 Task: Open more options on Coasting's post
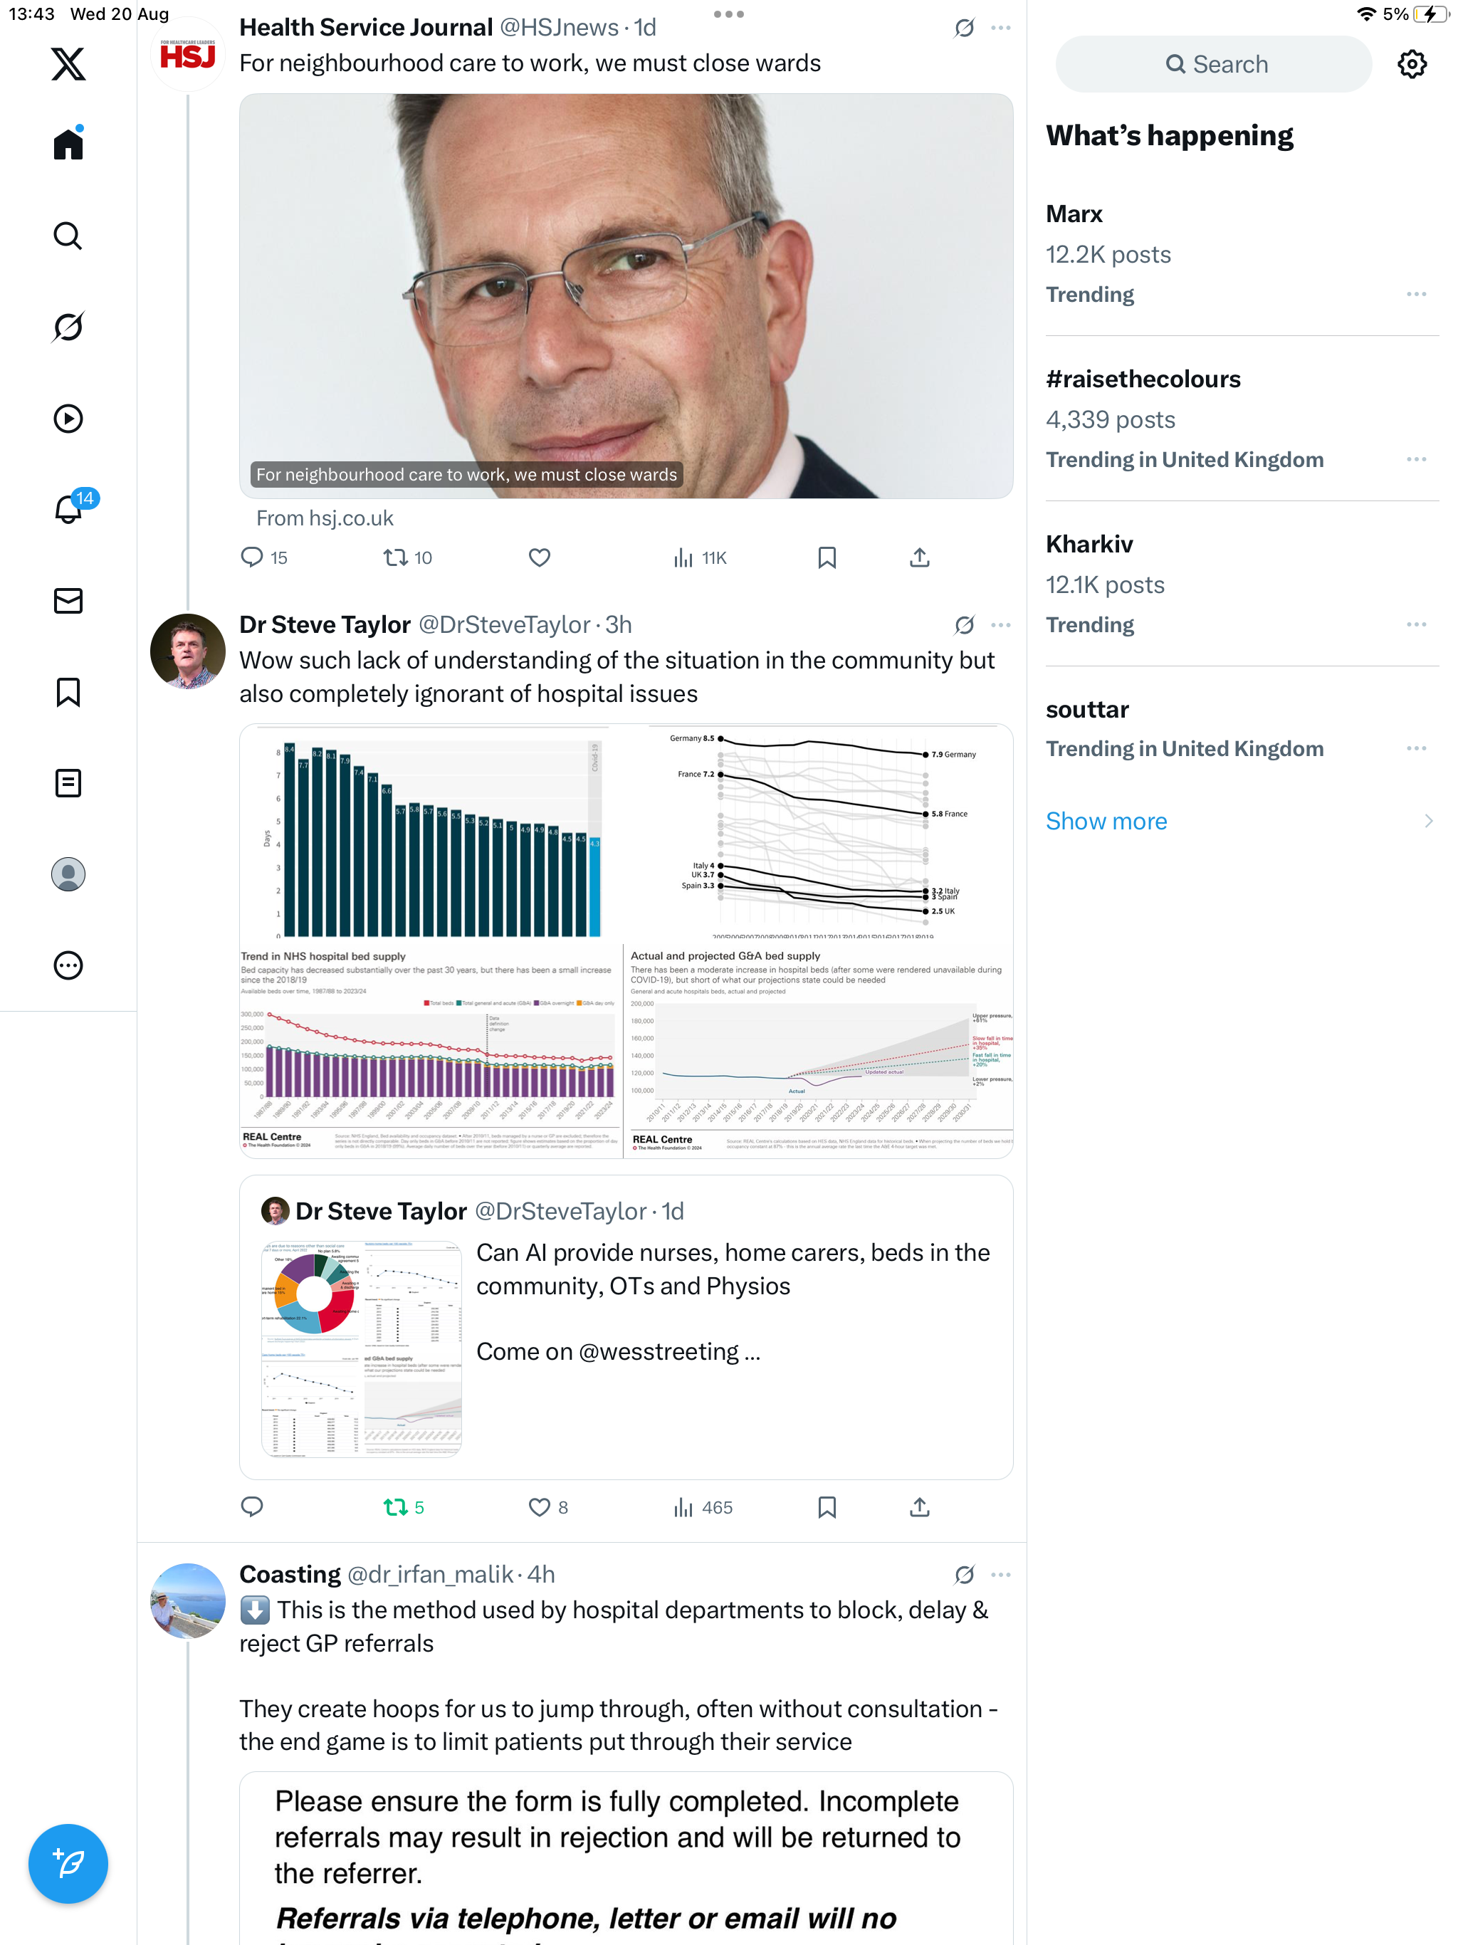(1001, 1574)
